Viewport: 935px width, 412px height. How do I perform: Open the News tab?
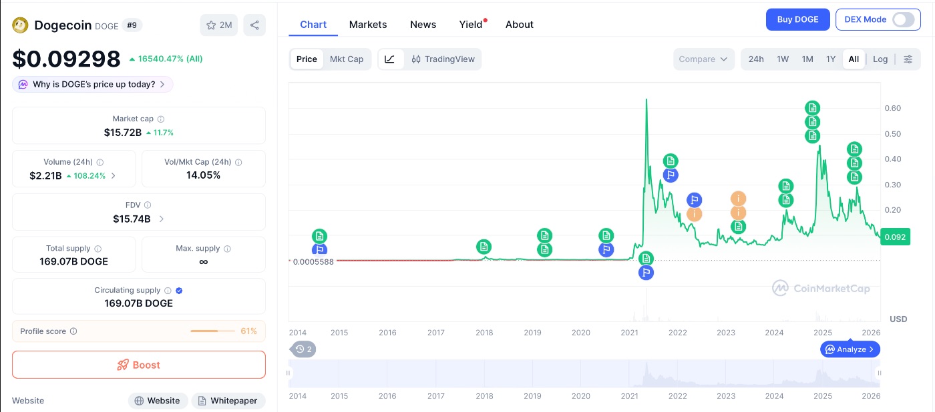point(423,25)
